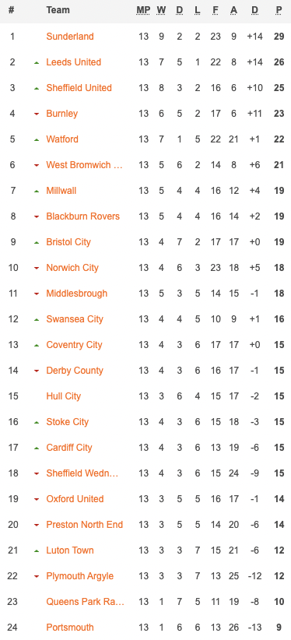Click the green up arrow beside Leeds United
This screenshot has height=640, width=291.
click(x=37, y=62)
